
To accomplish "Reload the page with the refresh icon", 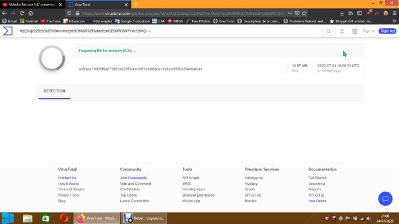I will 22,13.
